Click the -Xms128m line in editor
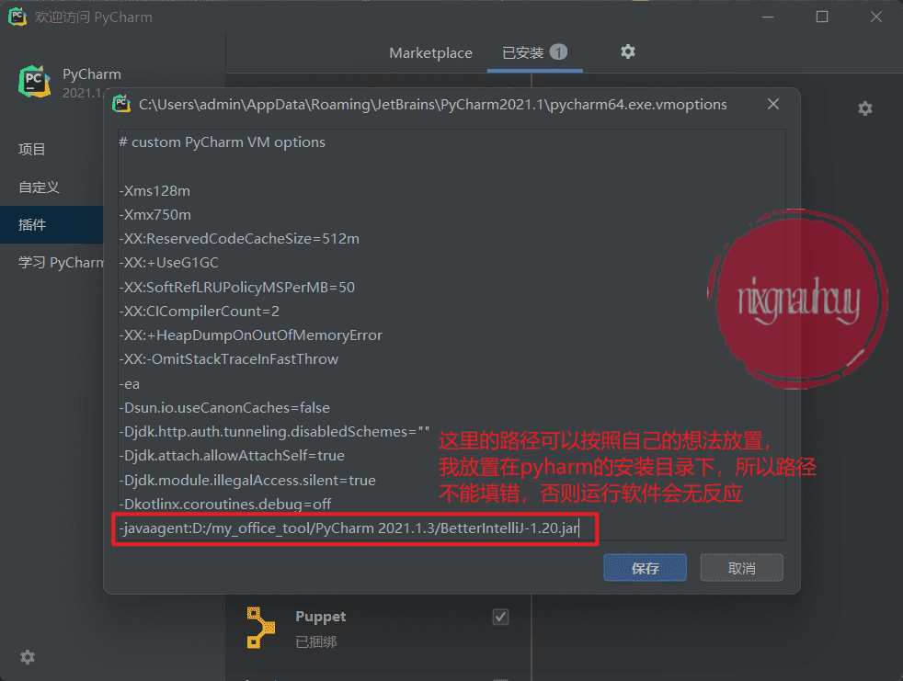 coord(154,190)
